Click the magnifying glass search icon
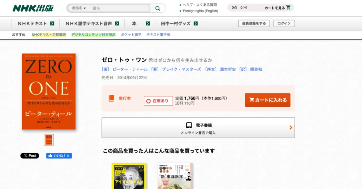The width and height of the screenshot is (362, 189). [158, 8]
